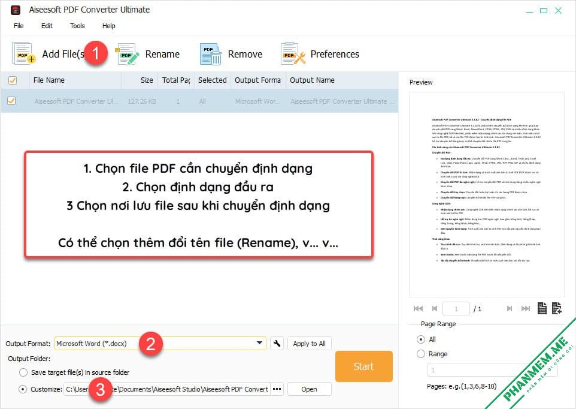Go to next preview page

tap(510, 309)
